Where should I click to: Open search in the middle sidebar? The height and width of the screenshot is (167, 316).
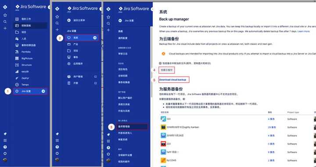pyautogui.click(x=57, y=23)
